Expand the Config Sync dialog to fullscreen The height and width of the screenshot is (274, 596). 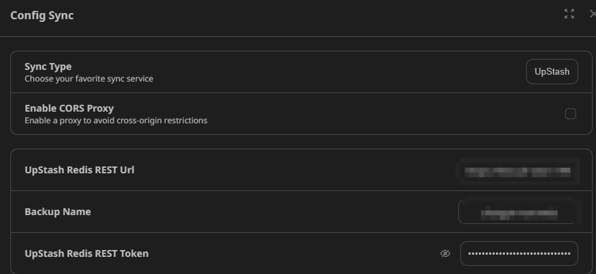[x=569, y=14]
